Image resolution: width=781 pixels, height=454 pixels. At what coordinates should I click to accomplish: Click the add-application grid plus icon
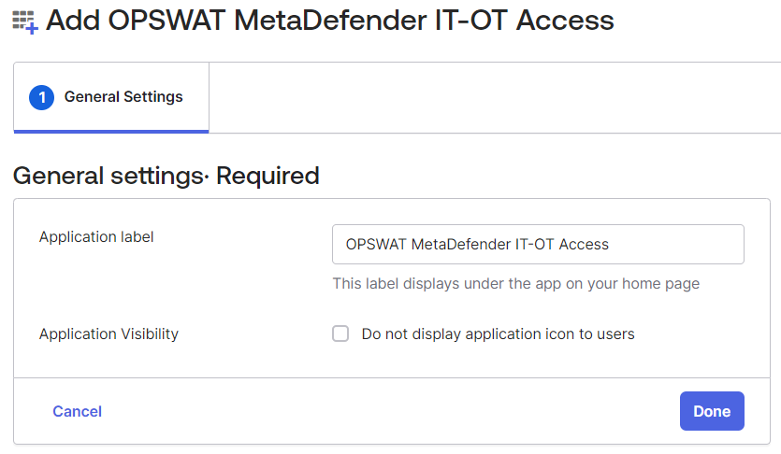pyautogui.click(x=25, y=21)
